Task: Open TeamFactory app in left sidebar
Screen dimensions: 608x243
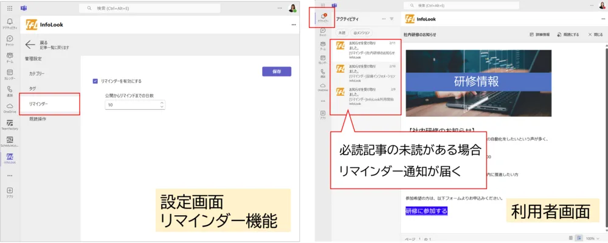Action: pyautogui.click(x=10, y=124)
